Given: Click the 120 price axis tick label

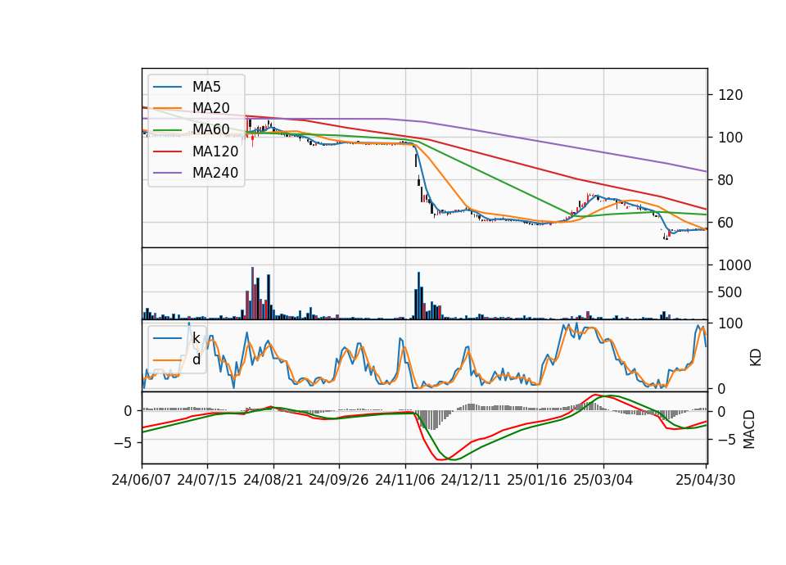Looking at the screenshot, I should point(730,95).
